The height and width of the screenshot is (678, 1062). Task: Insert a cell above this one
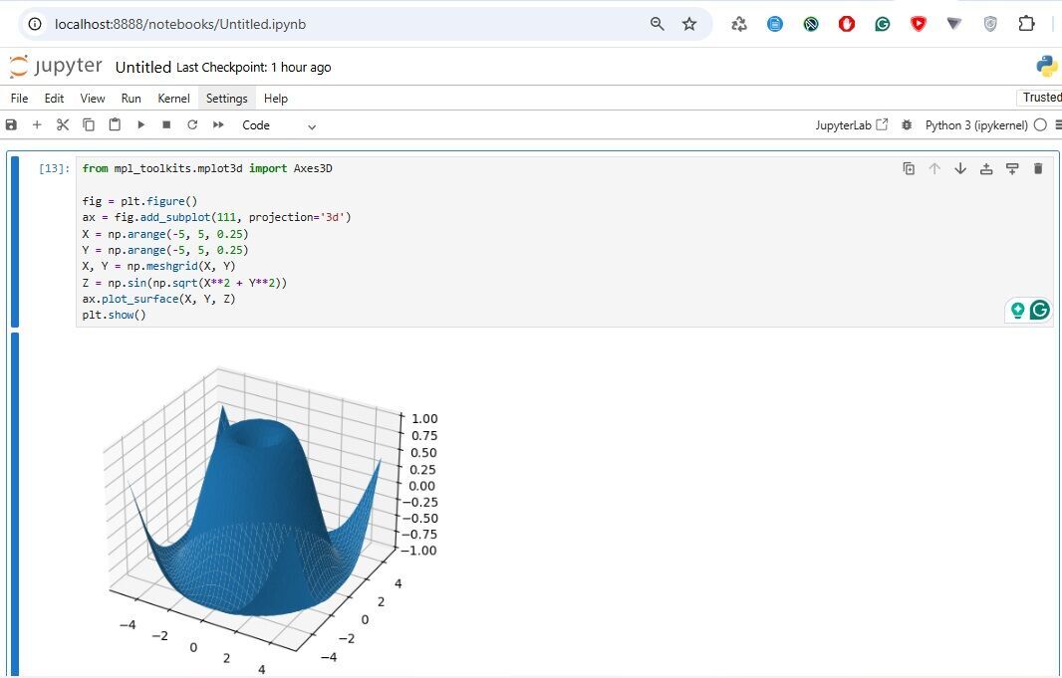[986, 169]
